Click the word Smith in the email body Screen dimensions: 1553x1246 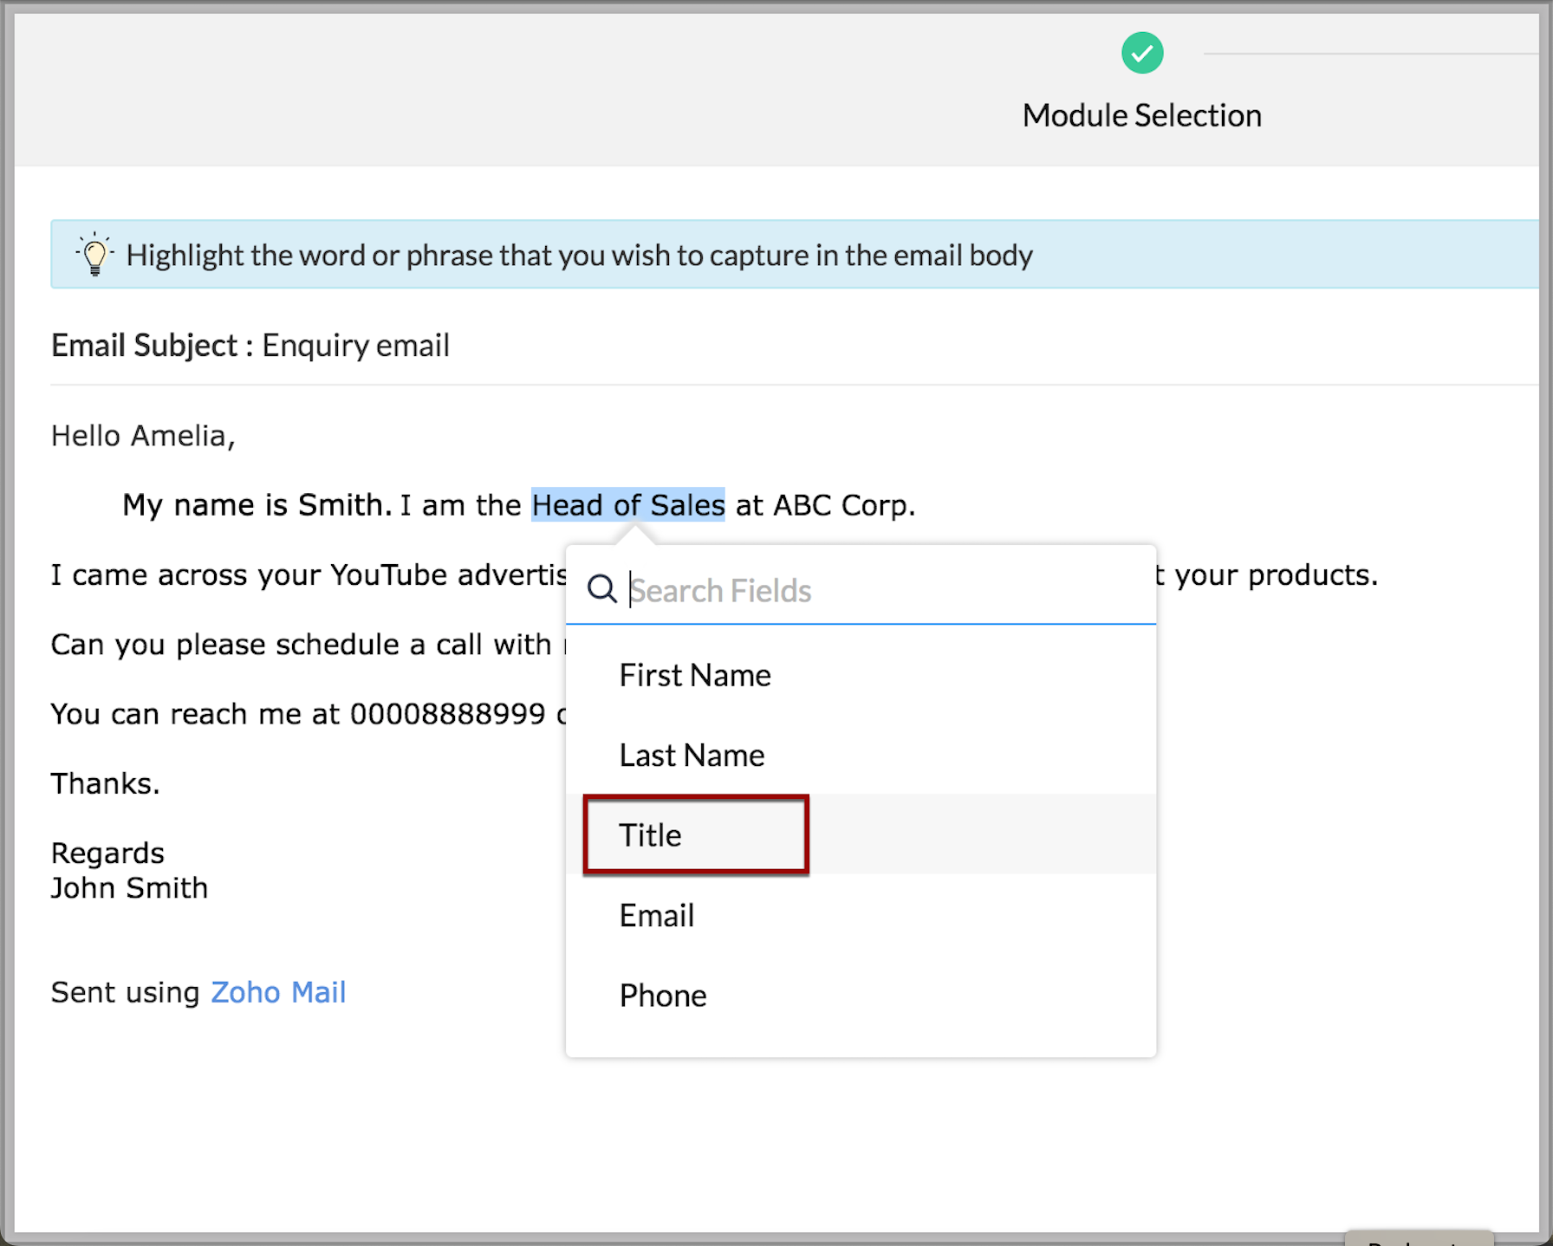coord(344,504)
